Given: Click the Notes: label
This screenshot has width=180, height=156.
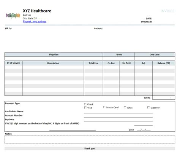Looking at the screenshot, I should tap(8, 134).
